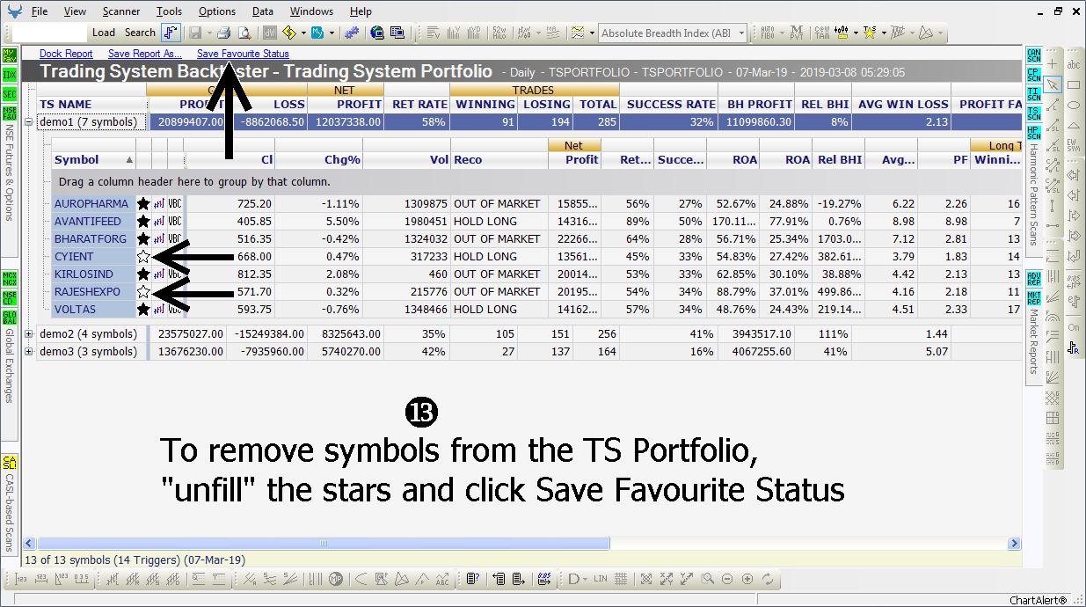Open the Data menu
Viewport: 1086px width, 607px height.
(x=263, y=11)
